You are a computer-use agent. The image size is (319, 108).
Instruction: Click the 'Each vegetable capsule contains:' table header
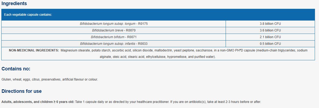[x=28, y=15]
